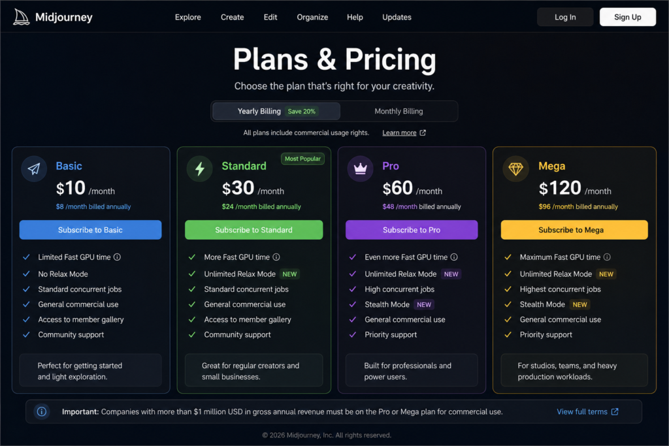Click external link icon next to Learn more
Viewport: 669px width, 446px height.
click(x=423, y=133)
